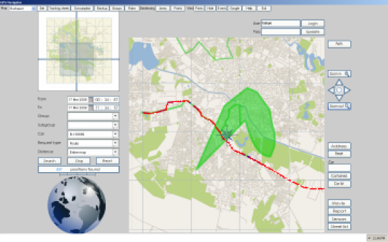Click the Pass input field

tap(281, 32)
